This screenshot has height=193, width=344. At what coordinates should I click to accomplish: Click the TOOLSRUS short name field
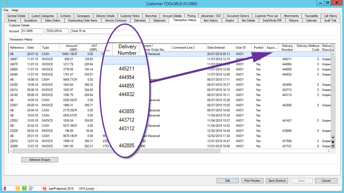tap(57, 31)
